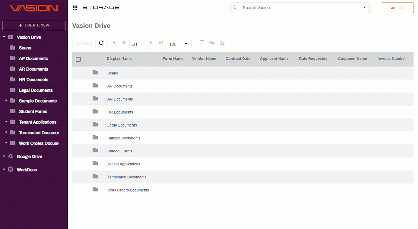Go to the first page arrow

(113, 43)
